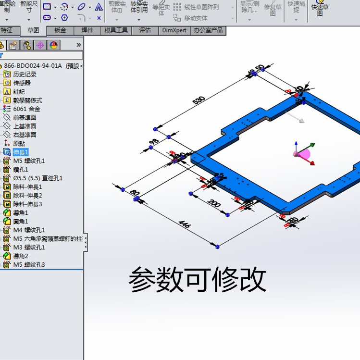360x360 pixels.
Task: Click the 前基準面 plane icon
Action: (x=7, y=118)
